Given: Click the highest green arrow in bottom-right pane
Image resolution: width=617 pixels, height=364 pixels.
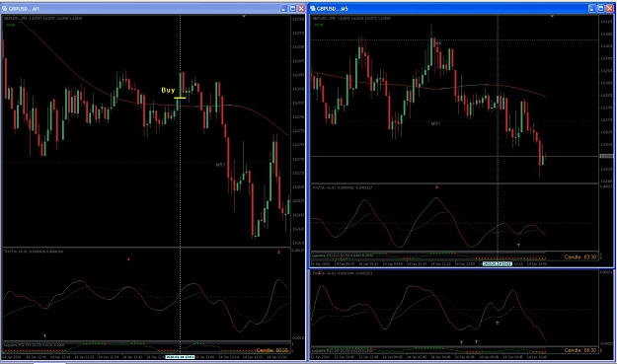Looking at the screenshot, I should pos(498,323).
